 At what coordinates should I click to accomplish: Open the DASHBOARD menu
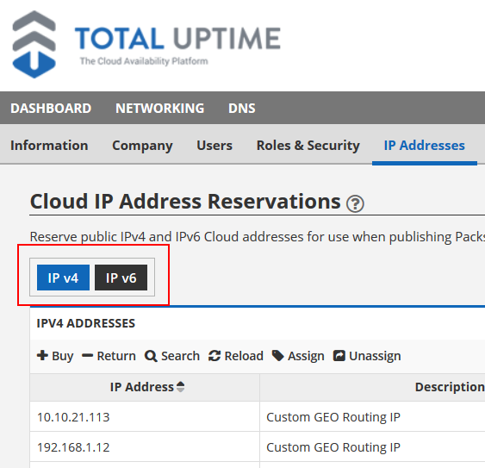click(x=51, y=109)
